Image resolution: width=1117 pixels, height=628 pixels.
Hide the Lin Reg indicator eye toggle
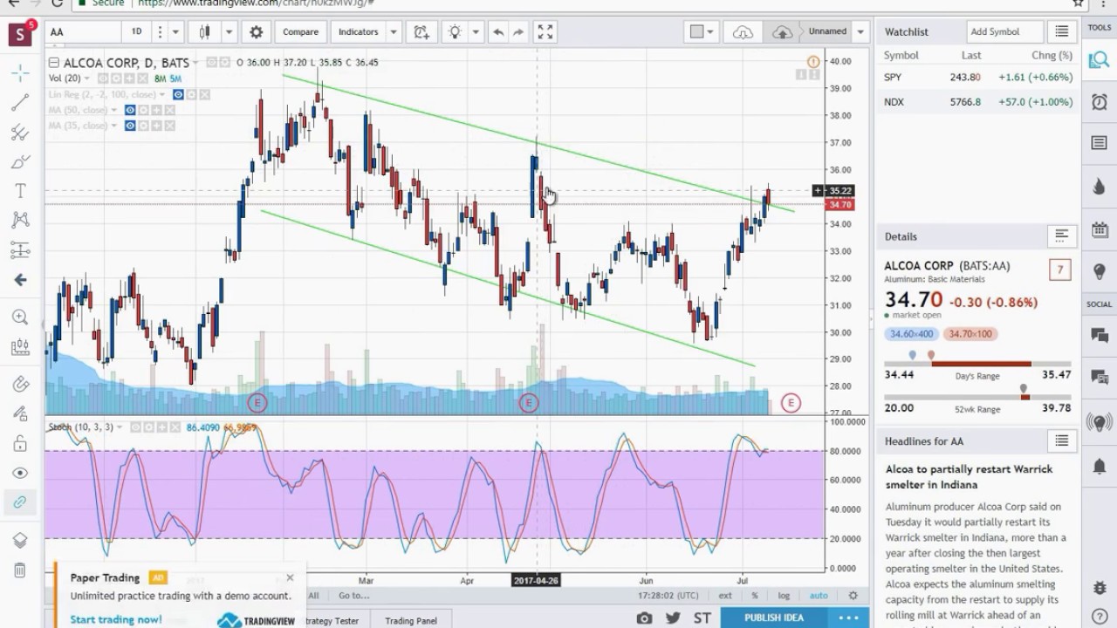[x=178, y=94]
